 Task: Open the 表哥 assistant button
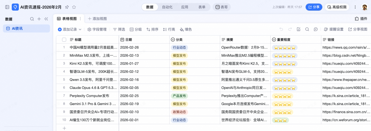point(222,7)
